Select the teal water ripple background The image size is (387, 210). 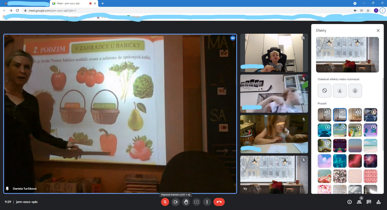pyautogui.click(x=340, y=161)
